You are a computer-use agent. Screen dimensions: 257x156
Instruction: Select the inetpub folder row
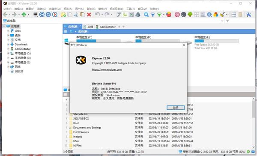128,136
